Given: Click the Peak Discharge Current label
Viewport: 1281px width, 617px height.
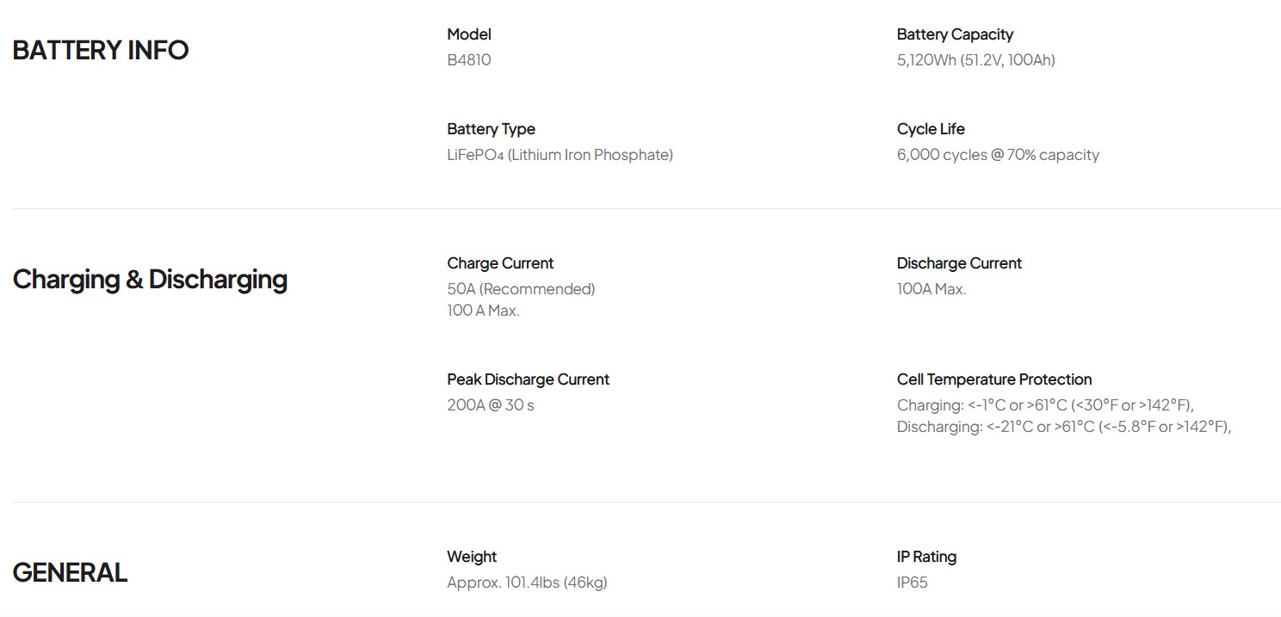Looking at the screenshot, I should coord(528,379).
